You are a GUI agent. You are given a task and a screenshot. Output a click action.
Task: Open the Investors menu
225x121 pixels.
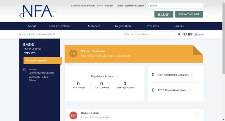tap(153, 26)
